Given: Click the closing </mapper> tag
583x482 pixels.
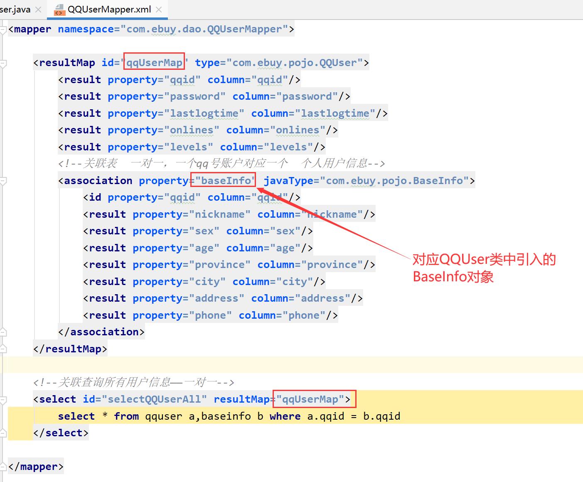Looking at the screenshot, I should pos(36,467).
